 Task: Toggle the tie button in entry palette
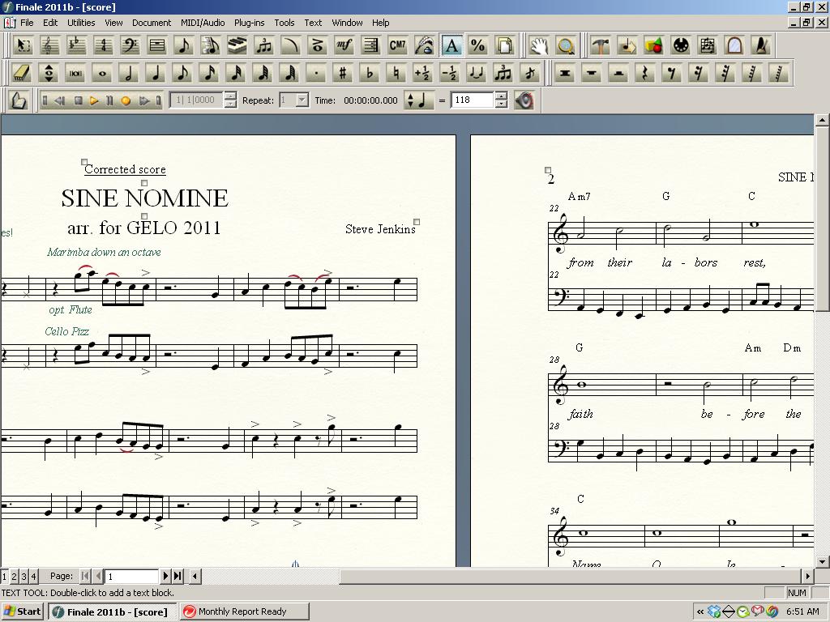(x=477, y=73)
